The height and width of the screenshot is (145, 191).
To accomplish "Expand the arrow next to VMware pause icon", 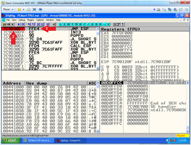I will [x=23, y=10].
